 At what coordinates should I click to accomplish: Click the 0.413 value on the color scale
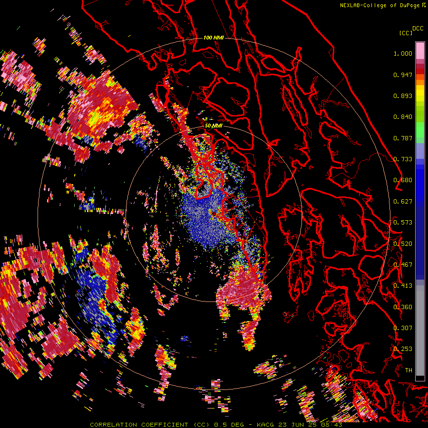[x=403, y=286]
